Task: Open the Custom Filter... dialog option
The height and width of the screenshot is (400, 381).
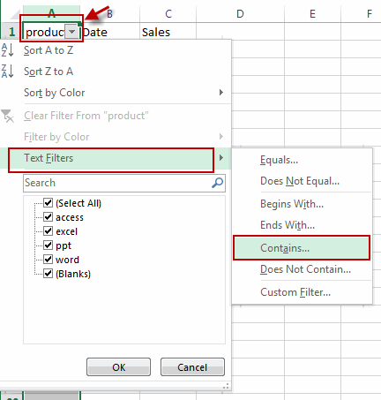Action: pyautogui.click(x=302, y=292)
